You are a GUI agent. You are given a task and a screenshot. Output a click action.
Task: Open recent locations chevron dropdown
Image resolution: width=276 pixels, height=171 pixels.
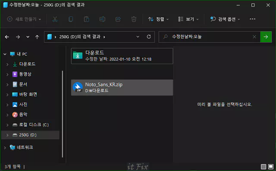click(x=28, y=37)
